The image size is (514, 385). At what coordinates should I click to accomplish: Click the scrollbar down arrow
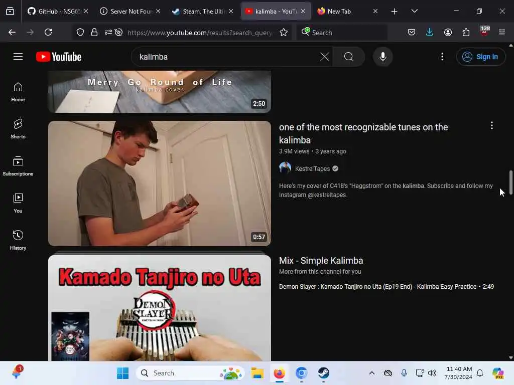(x=510, y=357)
